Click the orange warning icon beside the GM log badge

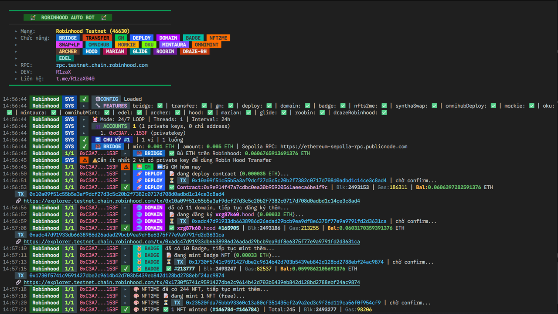(126, 167)
